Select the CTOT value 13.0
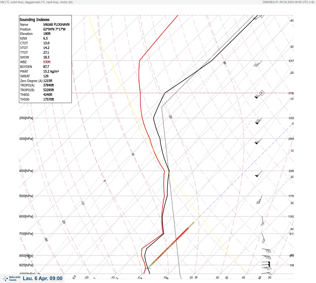Screen dimensions: 316x283 [x=46, y=43]
